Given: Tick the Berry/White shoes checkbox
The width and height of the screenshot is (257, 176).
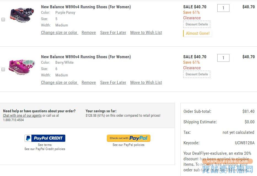Looking at the screenshot, I should point(3,69).
